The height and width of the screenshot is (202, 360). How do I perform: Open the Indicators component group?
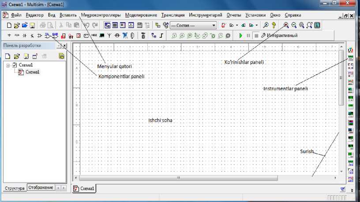(79, 36)
